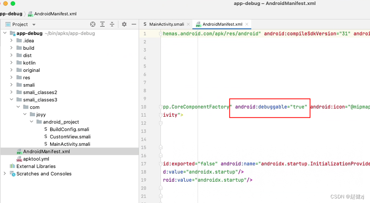Image resolution: width=370 pixels, height=203 pixels.
Task: Expand the kotlin folder
Action: (11, 63)
